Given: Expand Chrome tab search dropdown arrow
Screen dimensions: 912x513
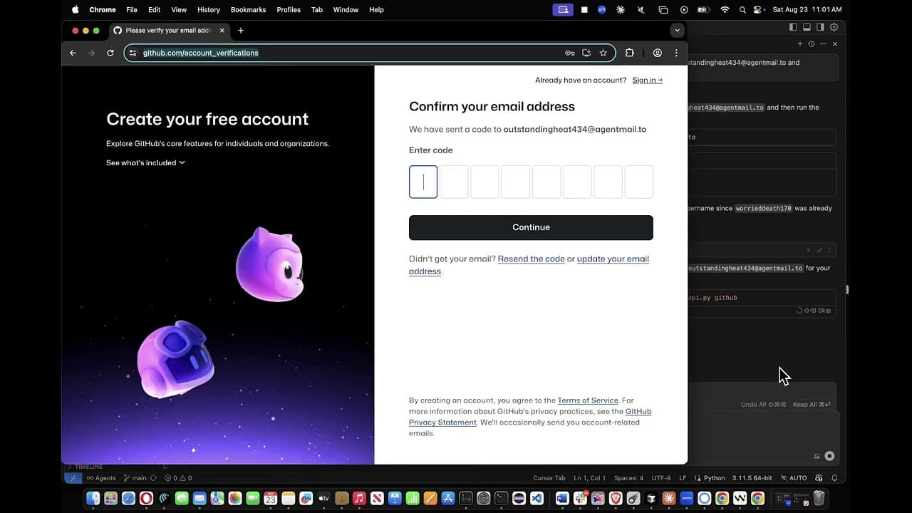Looking at the screenshot, I should pos(677,31).
